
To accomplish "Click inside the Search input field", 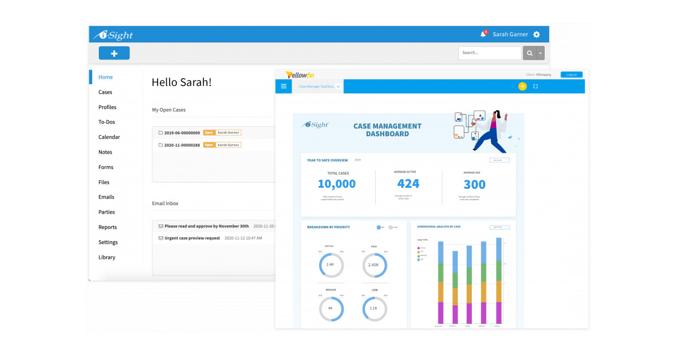I will [489, 53].
